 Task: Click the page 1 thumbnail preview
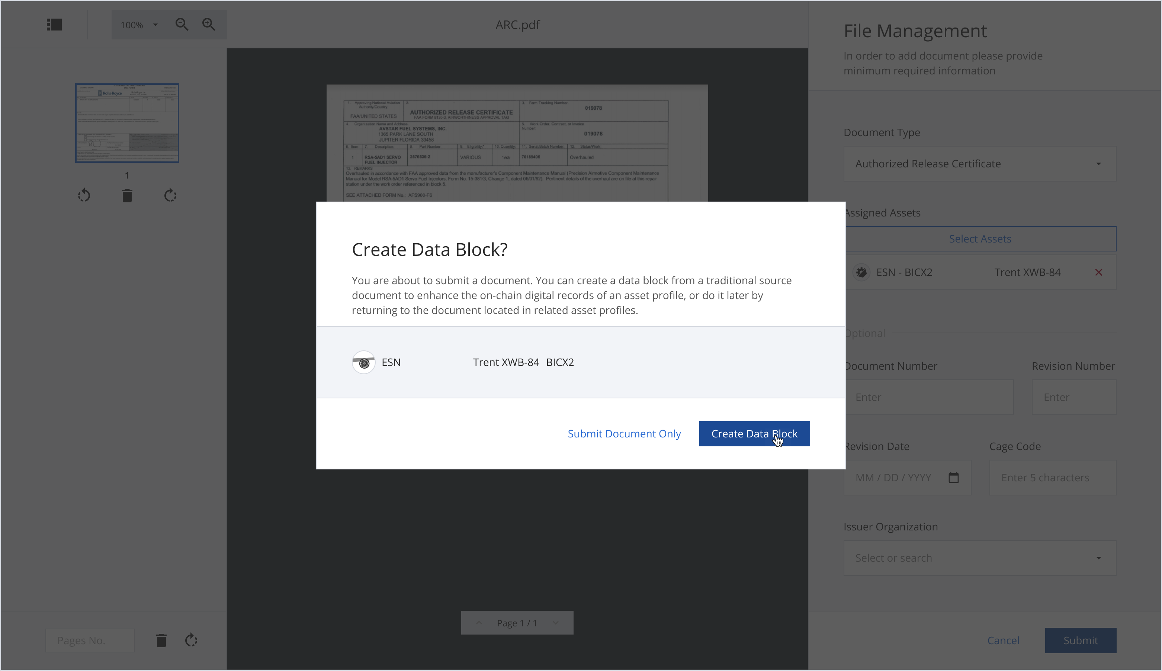pyautogui.click(x=127, y=123)
